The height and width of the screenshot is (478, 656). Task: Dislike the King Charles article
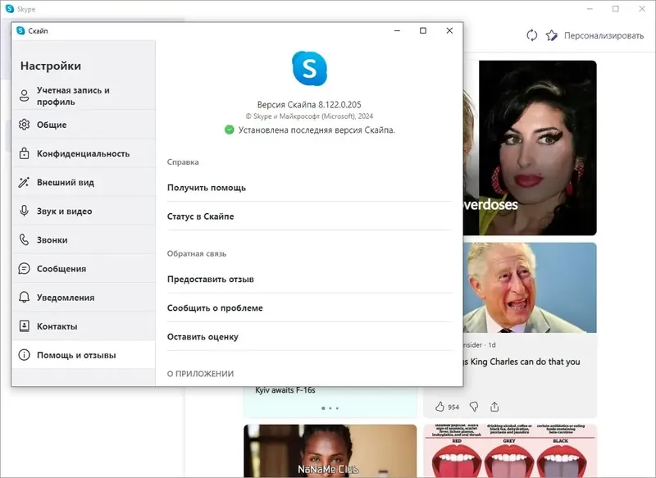(x=474, y=407)
